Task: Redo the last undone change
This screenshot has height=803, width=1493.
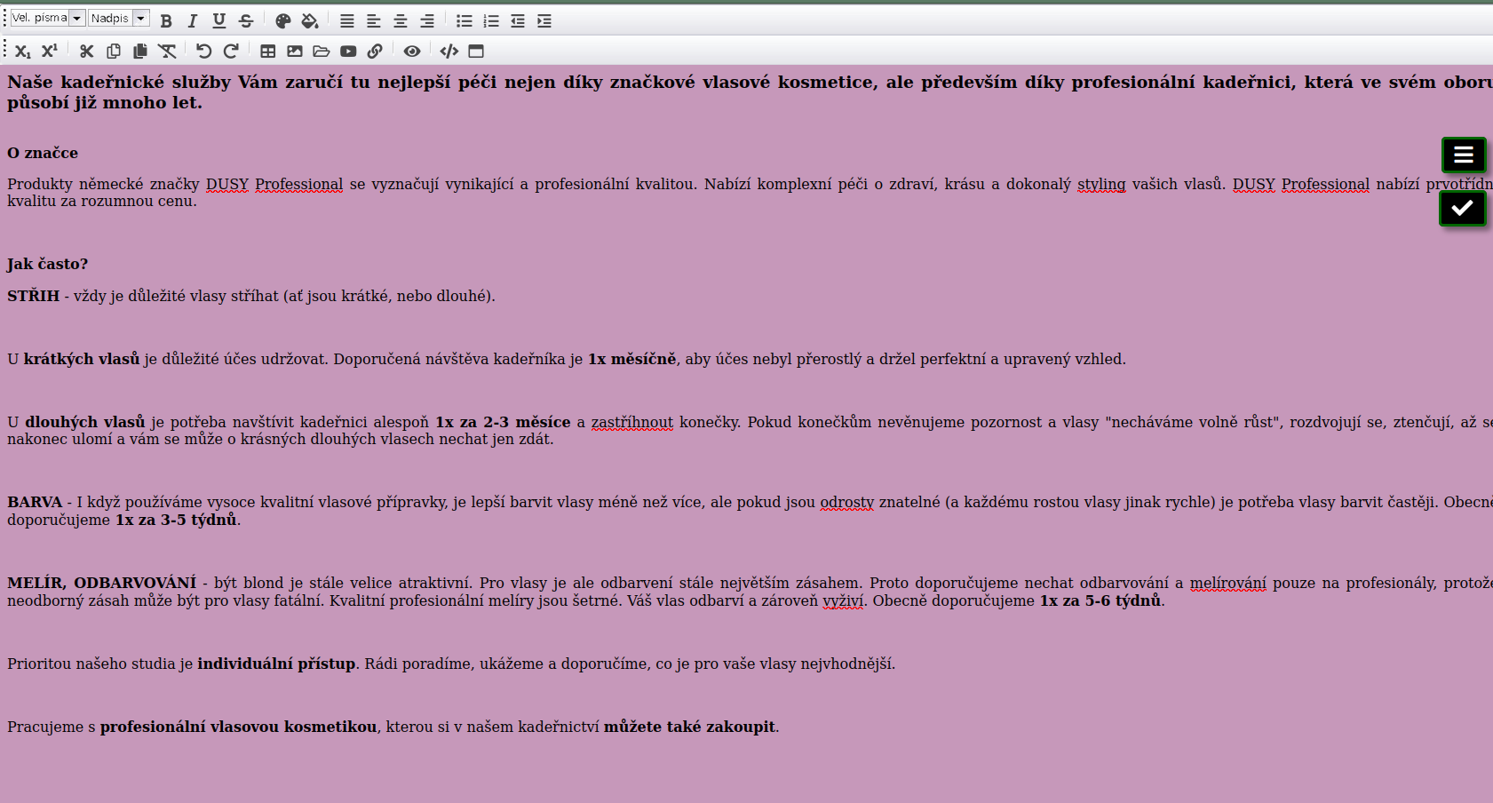Action: [231, 51]
